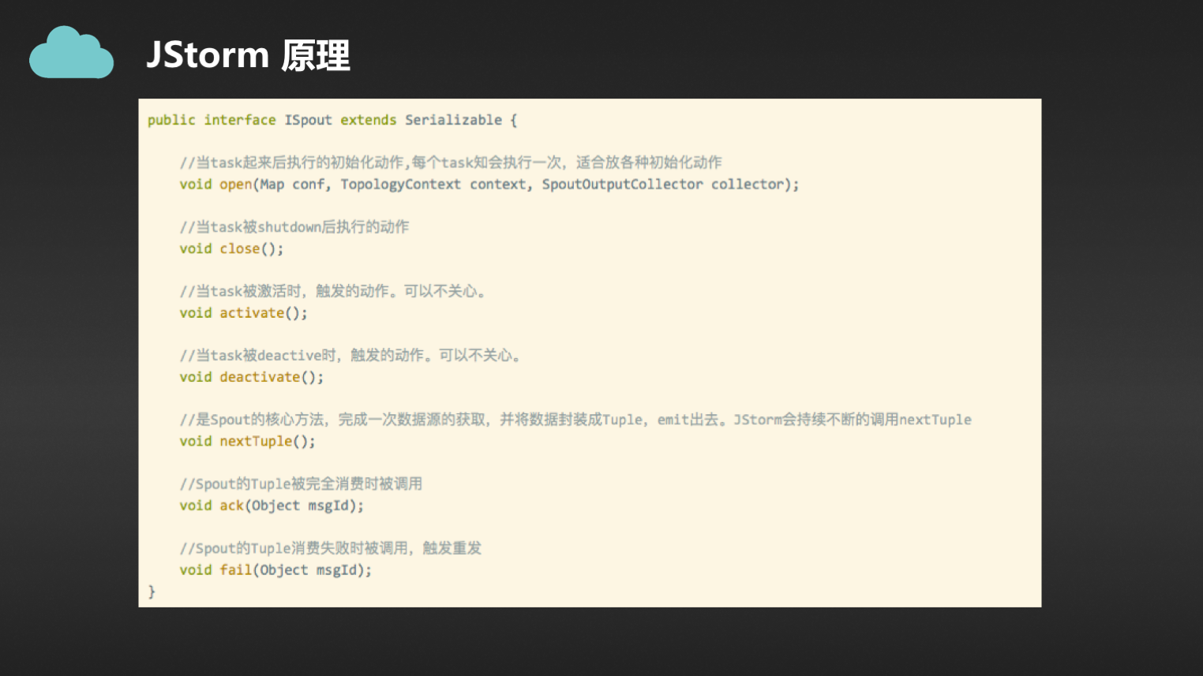The image size is (1203, 676).
Task: Click the closing brace of the interface
Action: 152,592
